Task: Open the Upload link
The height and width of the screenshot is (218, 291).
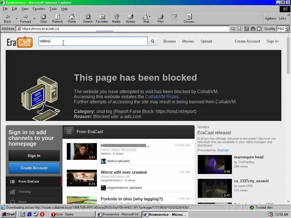Action: tap(206, 41)
